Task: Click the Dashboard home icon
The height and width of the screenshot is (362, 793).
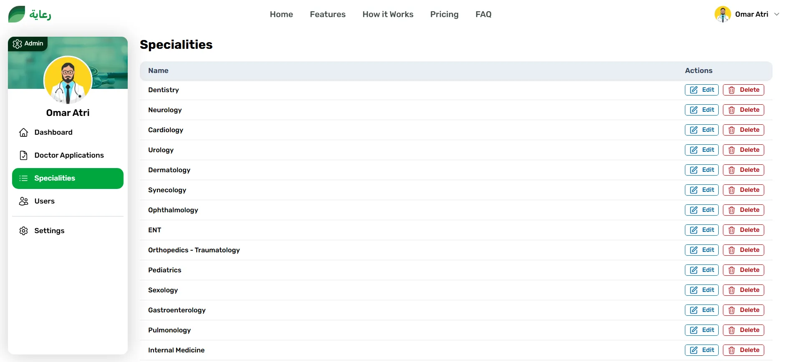Action: 24,133
